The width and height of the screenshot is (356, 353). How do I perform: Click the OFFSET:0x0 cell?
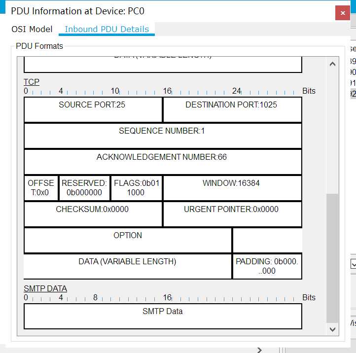(x=41, y=188)
